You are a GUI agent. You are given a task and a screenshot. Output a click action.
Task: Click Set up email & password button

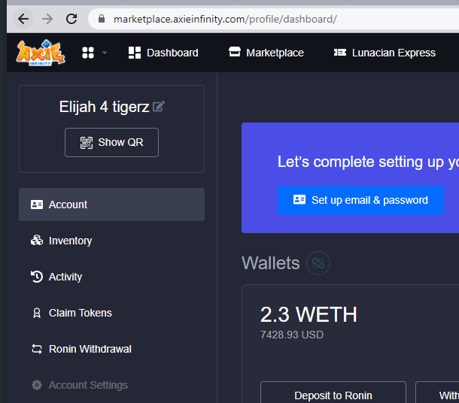[x=360, y=200]
